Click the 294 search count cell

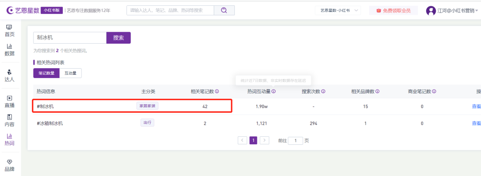coord(314,123)
